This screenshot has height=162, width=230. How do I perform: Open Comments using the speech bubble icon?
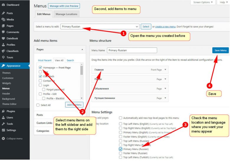tap(3, 32)
